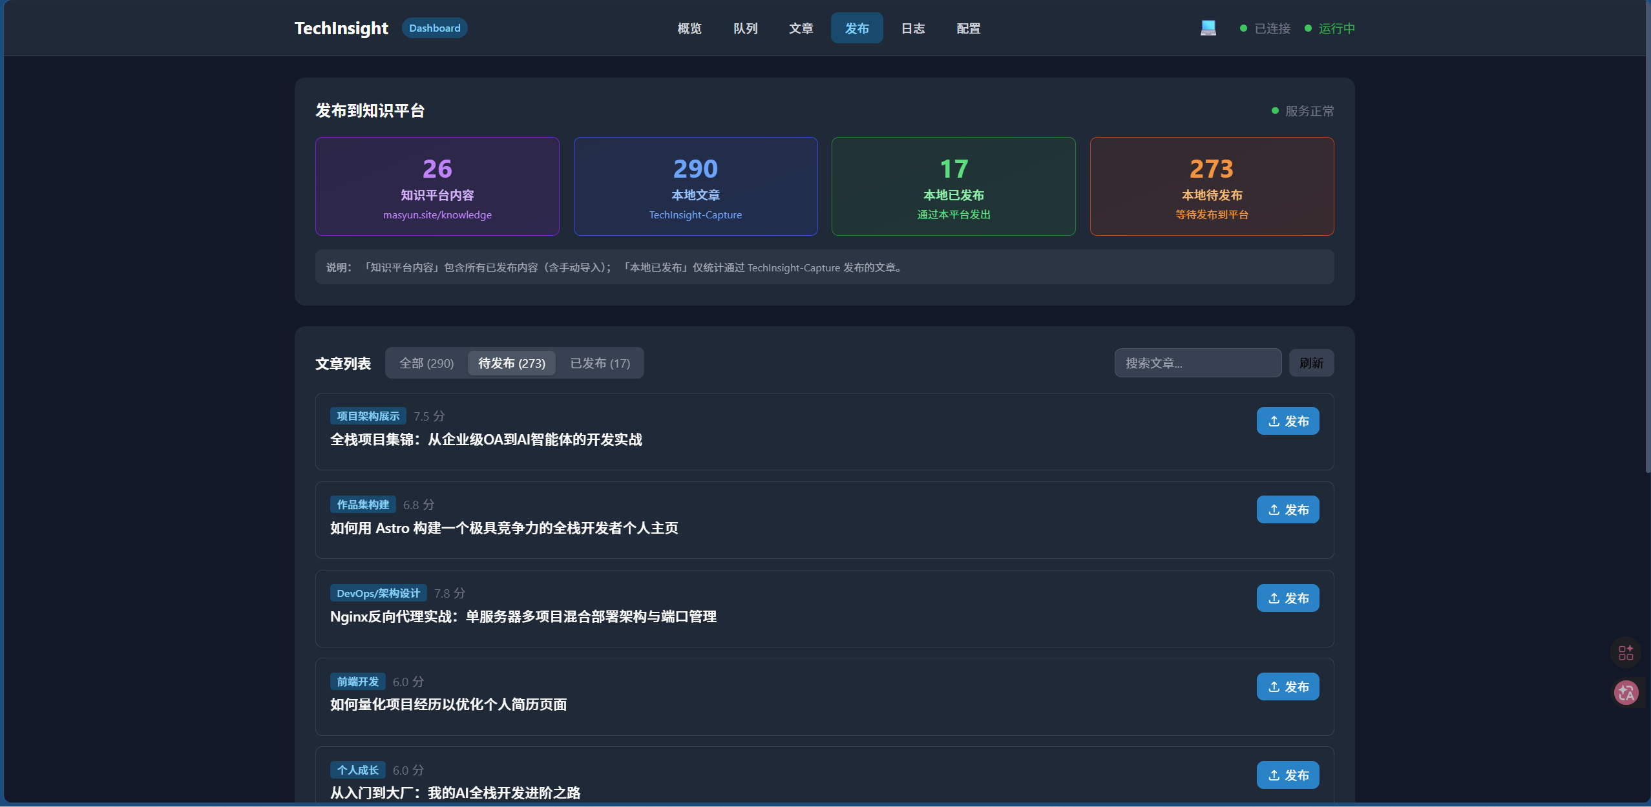This screenshot has height=807, width=1651.
Task: Click the TechInsight logo title
Action: [341, 28]
